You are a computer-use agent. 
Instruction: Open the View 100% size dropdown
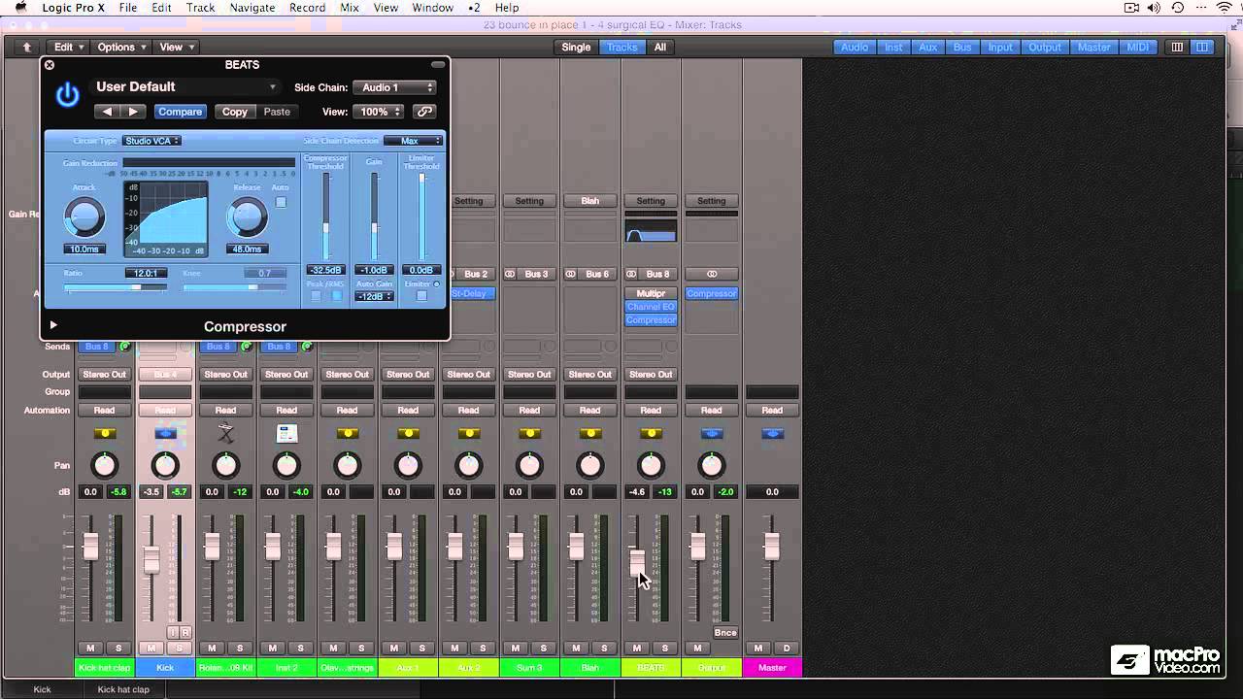pos(380,112)
